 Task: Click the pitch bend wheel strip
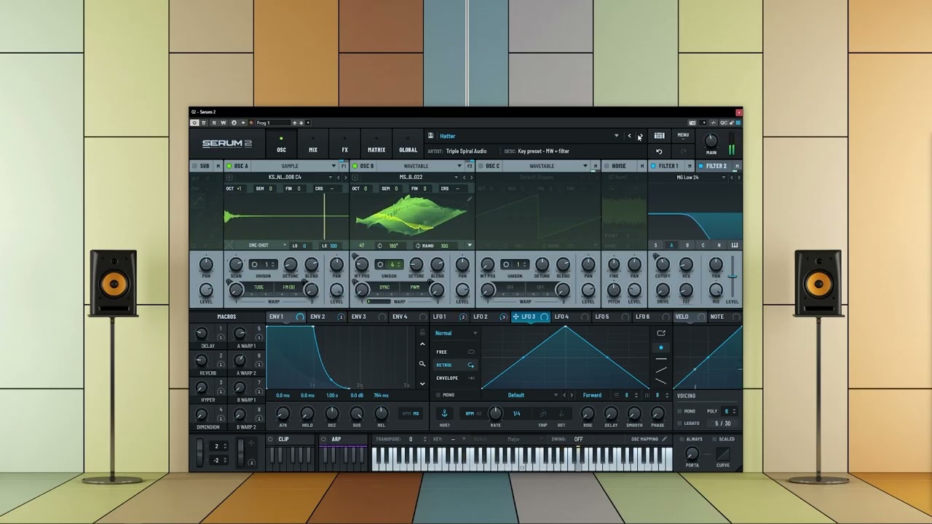[201, 453]
